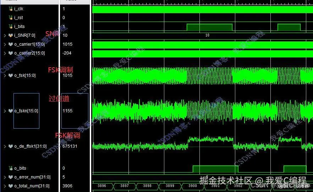This screenshot has height=192, width=313.
Task: Select the i_SNR[7:0] signal name
Action: click(25, 35)
